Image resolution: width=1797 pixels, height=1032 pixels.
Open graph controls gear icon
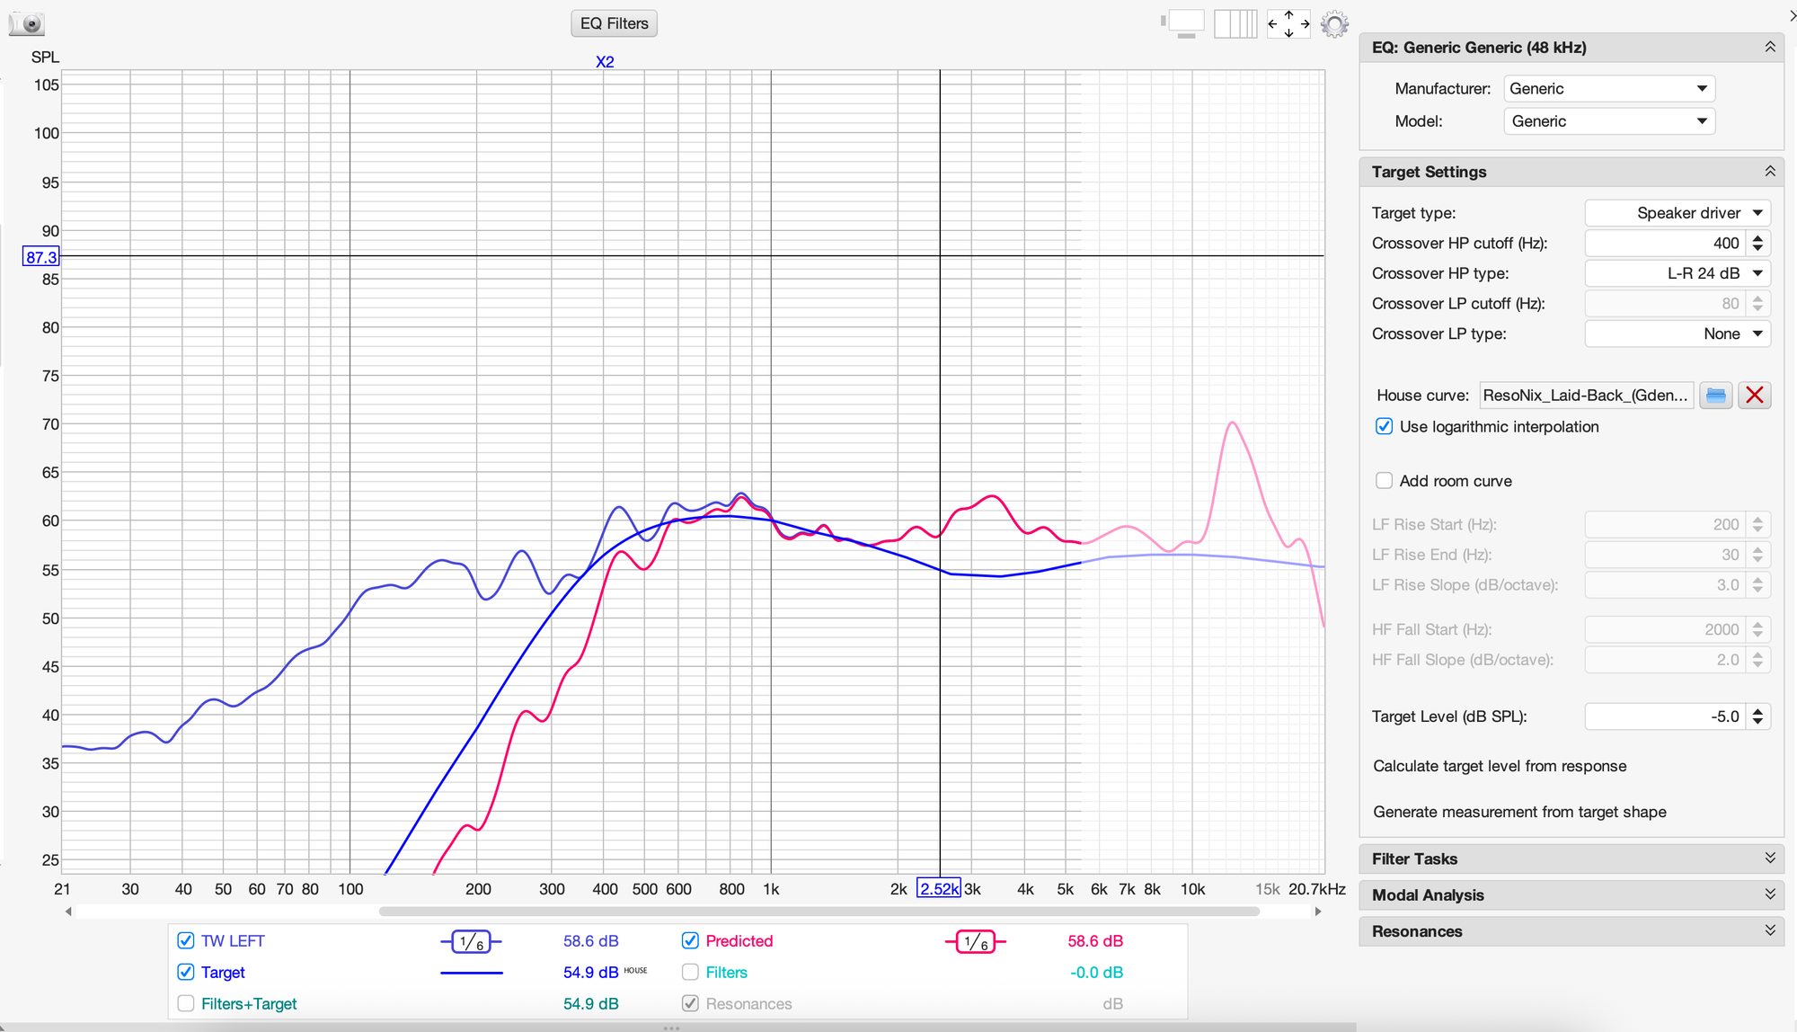tap(1334, 23)
